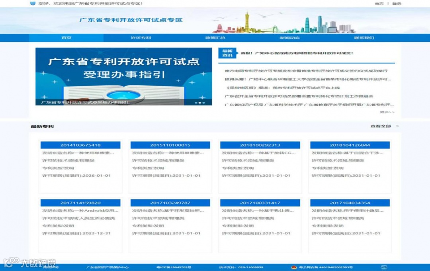Open the 政策汇总 navigation tab
This screenshot has width=430, height=271.
(215, 38)
